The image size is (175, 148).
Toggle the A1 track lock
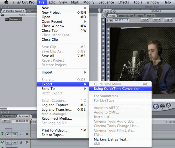pos(21,143)
